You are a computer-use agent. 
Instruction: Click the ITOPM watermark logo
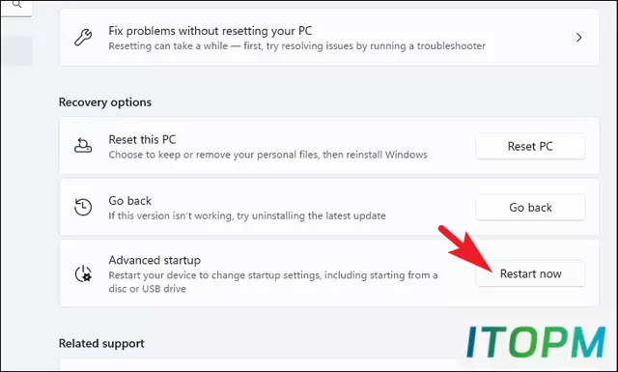pyautogui.click(x=536, y=342)
